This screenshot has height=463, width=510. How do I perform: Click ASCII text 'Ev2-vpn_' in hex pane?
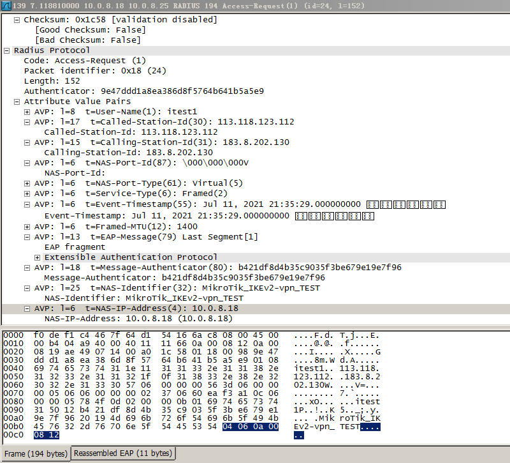(314, 427)
